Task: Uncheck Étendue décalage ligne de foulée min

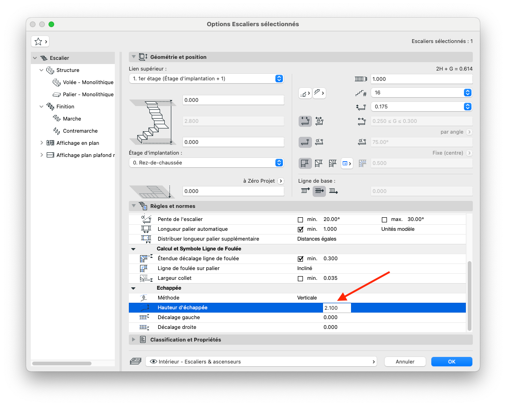Action: coord(300,259)
